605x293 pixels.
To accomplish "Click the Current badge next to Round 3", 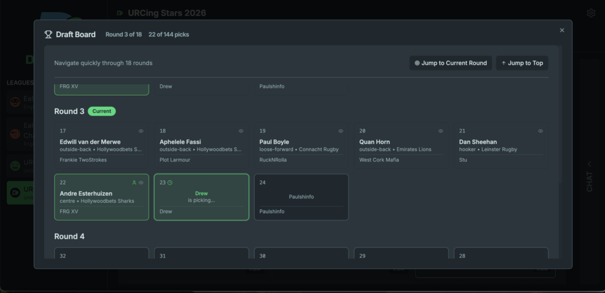I will click(x=102, y=111).
